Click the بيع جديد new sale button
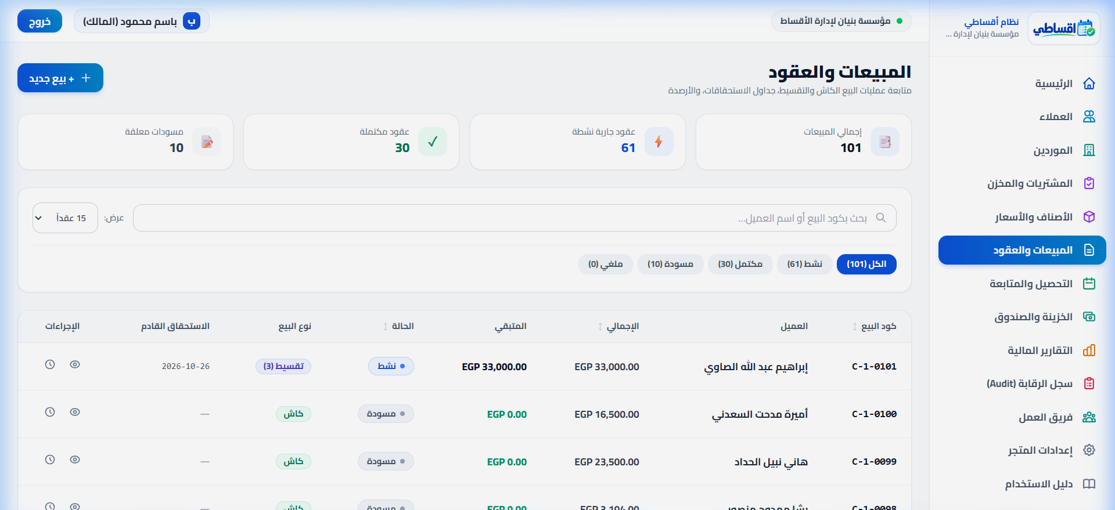1115x510 pixels. click(60, 78)
